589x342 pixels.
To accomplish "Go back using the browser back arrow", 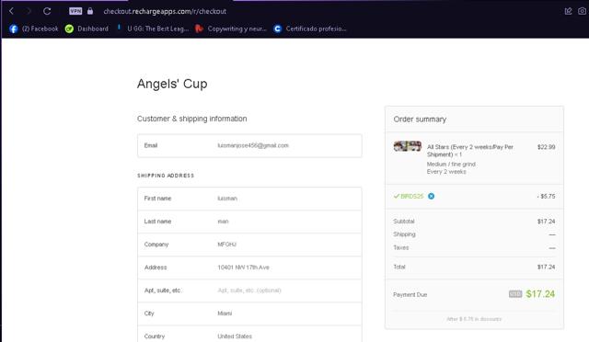I will tap(11, 11).
